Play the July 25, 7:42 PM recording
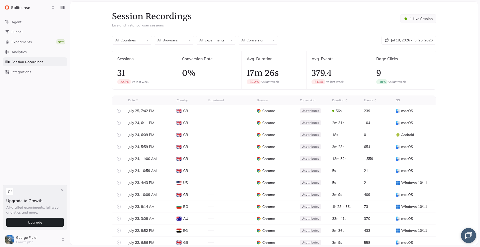This screenshot has width=480, height=247. (119, 111)
